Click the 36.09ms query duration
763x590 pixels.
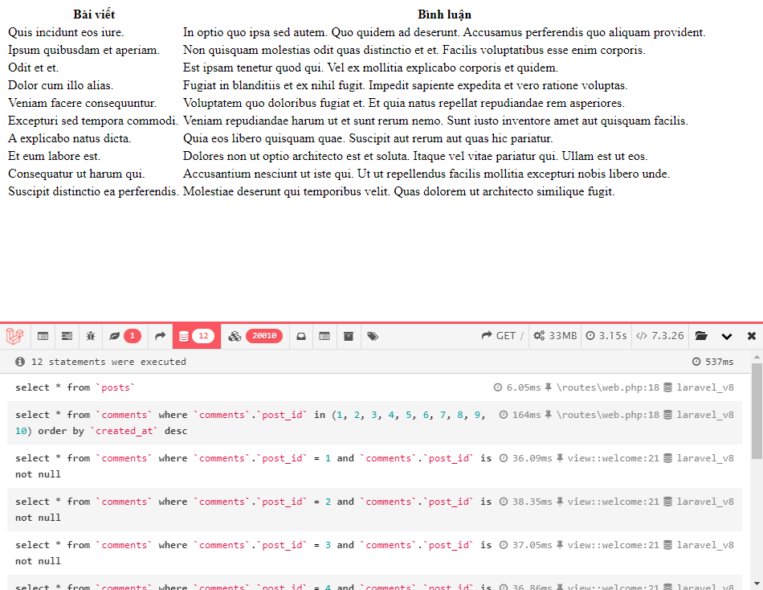[x=526, y=458]
